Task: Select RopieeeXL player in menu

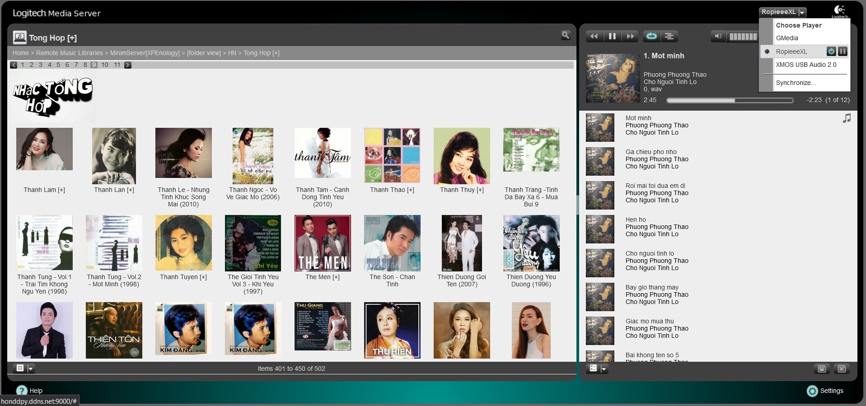Action: tap(791, 51)
